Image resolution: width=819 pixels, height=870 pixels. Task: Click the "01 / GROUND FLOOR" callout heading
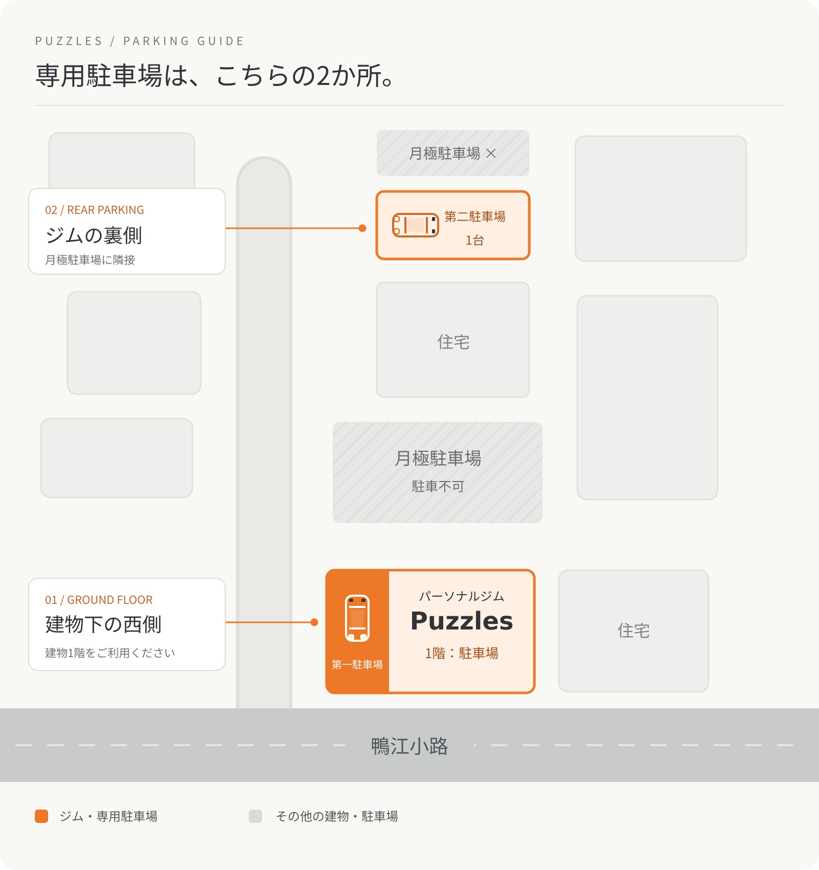pos(99,600)
